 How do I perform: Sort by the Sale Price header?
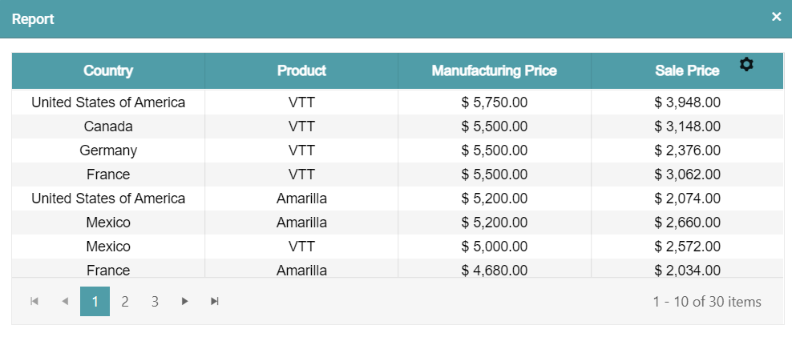pyautogui.click(x=687, y=71)
